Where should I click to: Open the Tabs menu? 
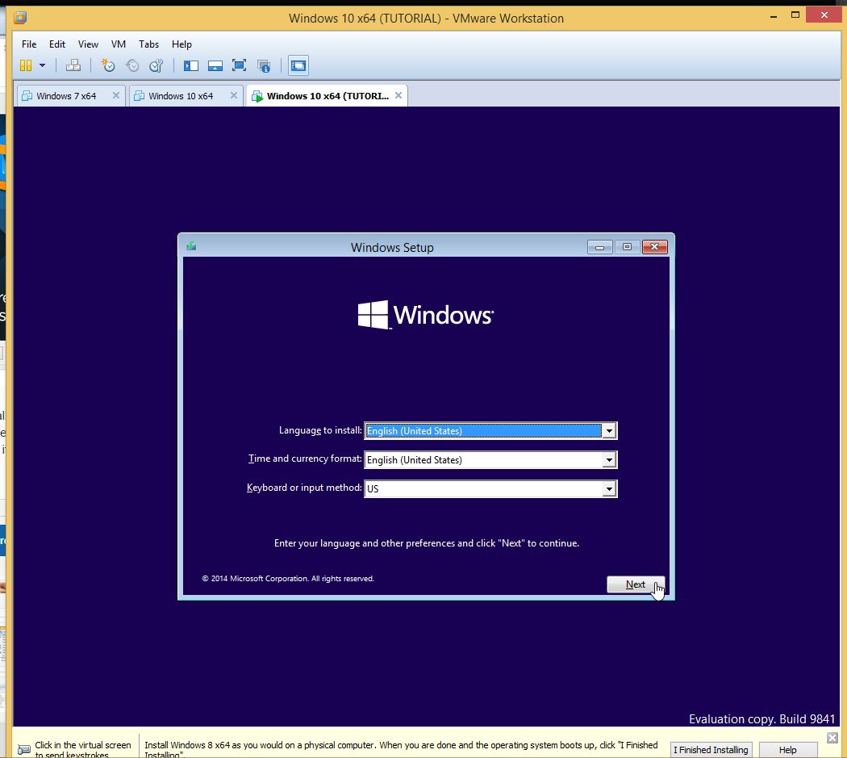[148, 44]
